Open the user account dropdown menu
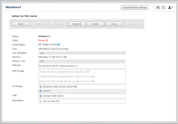The height and width of the screenshot is (124, 178). point(170,7)
